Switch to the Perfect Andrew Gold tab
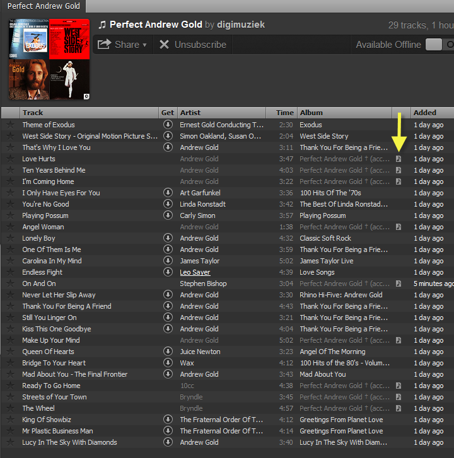The height and width of the screenshot is (458, 454). click(44, 6)
